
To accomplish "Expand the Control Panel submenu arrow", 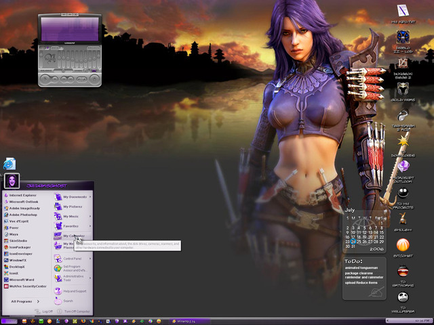I will (x=90, y=259).
